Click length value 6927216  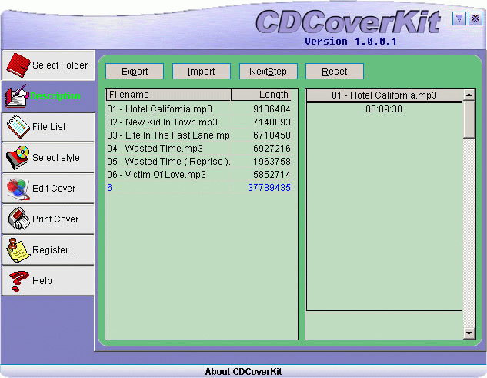[x=272, y=149]
